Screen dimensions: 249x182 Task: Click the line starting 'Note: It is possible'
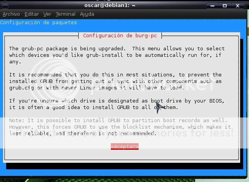(118, 121)
